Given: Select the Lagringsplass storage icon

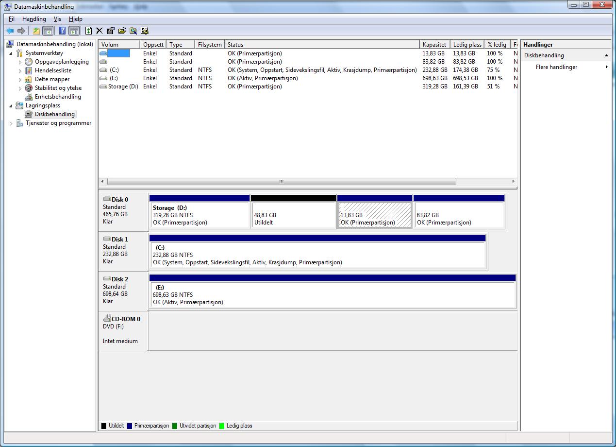Looking at the screenshot, I should 19,105.
